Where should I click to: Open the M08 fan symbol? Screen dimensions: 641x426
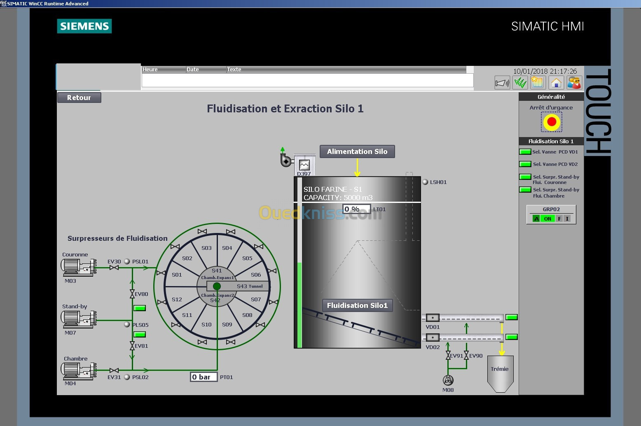(x=448, y=380)
